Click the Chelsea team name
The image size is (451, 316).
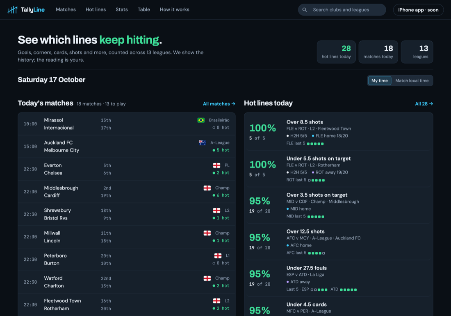(53, 173)
